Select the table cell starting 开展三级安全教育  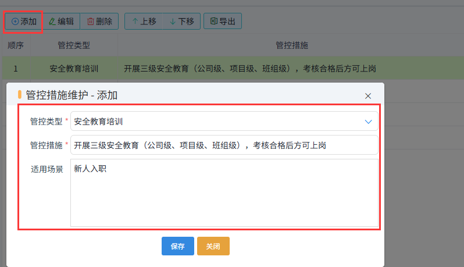[x=291, y=69]
